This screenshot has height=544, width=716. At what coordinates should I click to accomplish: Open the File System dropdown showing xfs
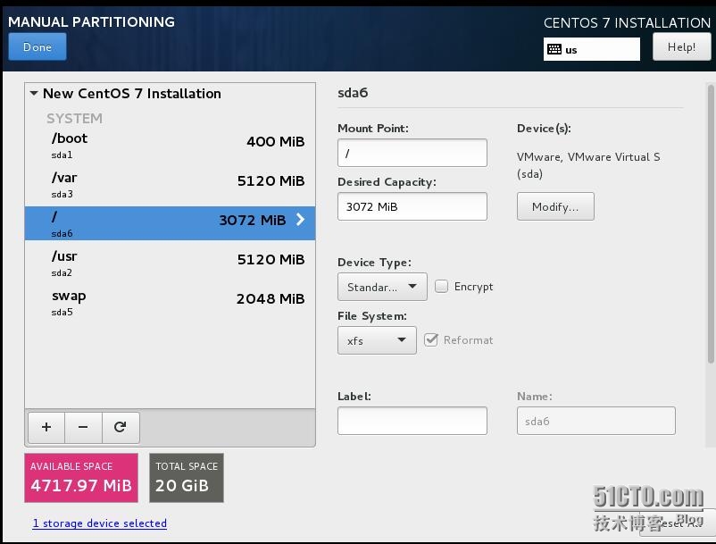click(x=376, y=339)
